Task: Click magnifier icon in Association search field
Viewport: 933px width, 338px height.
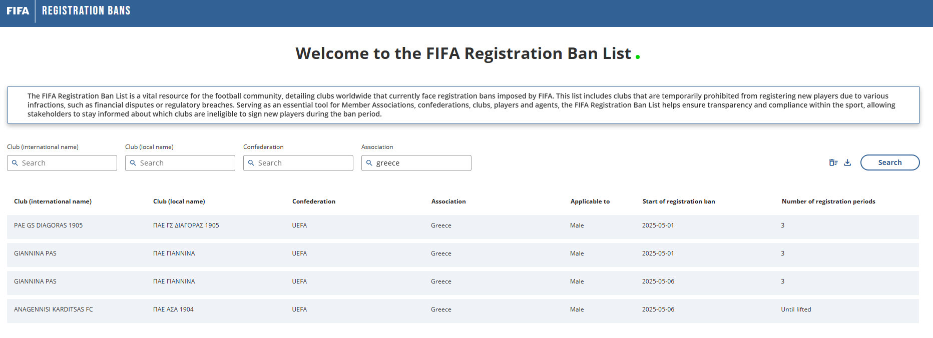Action: pos(369,163)
